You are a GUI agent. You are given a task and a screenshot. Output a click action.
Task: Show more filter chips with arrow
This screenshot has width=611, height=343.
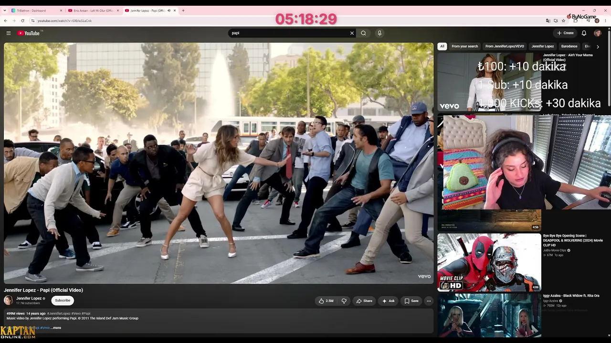pos(598,47)
